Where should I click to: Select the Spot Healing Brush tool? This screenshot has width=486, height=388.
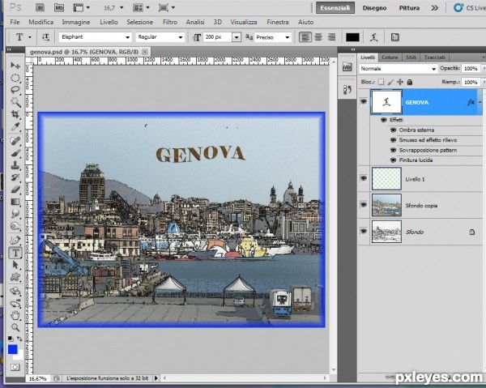pos(15,141)
